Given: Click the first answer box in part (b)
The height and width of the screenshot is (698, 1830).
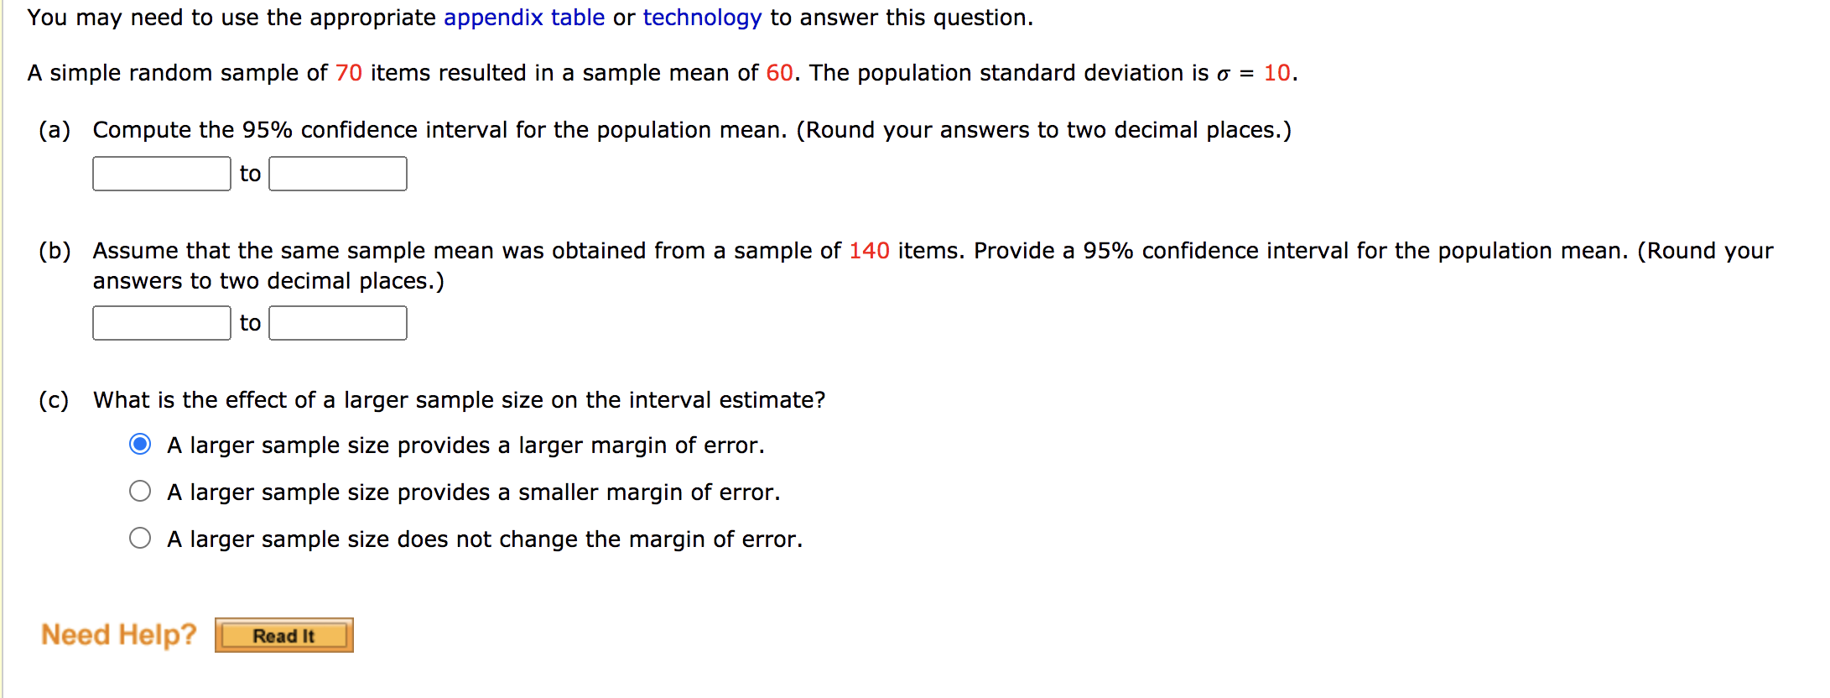Looking at the screenshot, I should point(161,322).
